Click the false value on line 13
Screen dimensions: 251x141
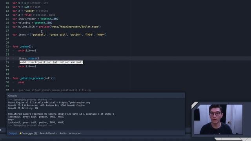(28, 15)
